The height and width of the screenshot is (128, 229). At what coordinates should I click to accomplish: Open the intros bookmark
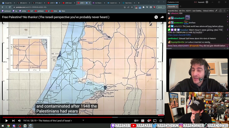(54, 11)
